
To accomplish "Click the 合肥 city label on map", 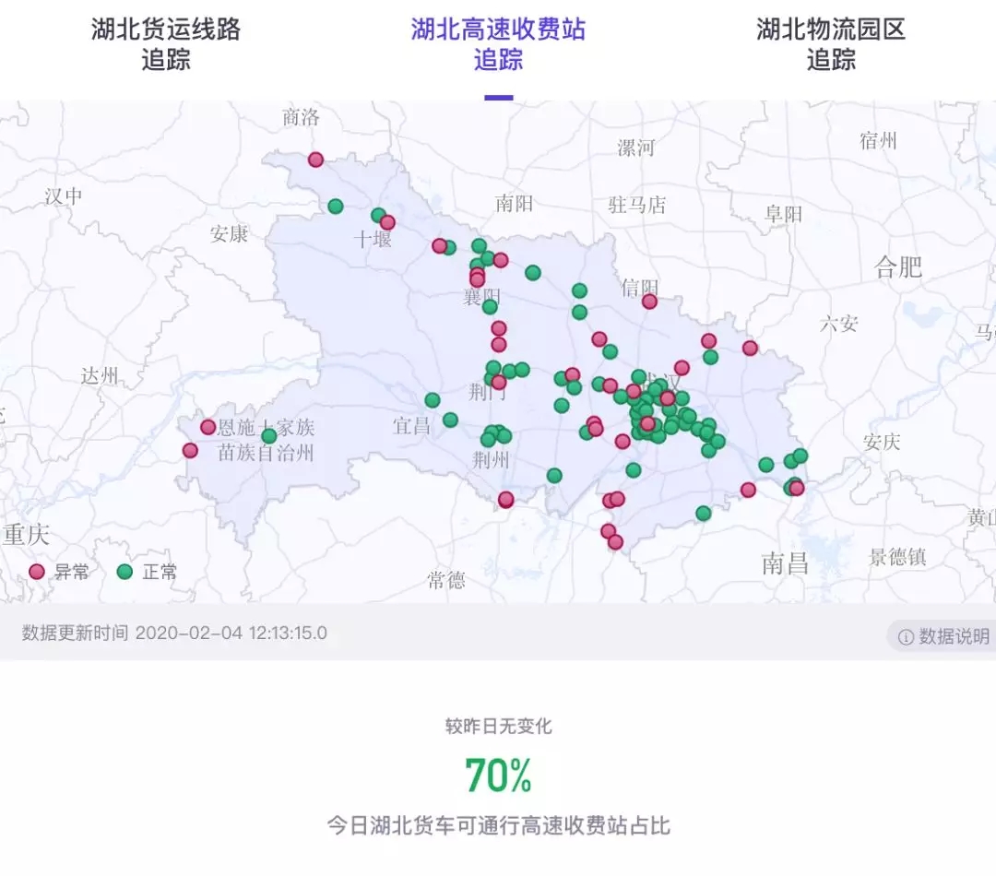I will [x=898, y=267].
